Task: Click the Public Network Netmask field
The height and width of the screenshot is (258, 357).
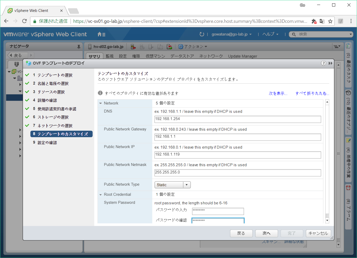Action: pyautogui.click(x=238, y=173)
